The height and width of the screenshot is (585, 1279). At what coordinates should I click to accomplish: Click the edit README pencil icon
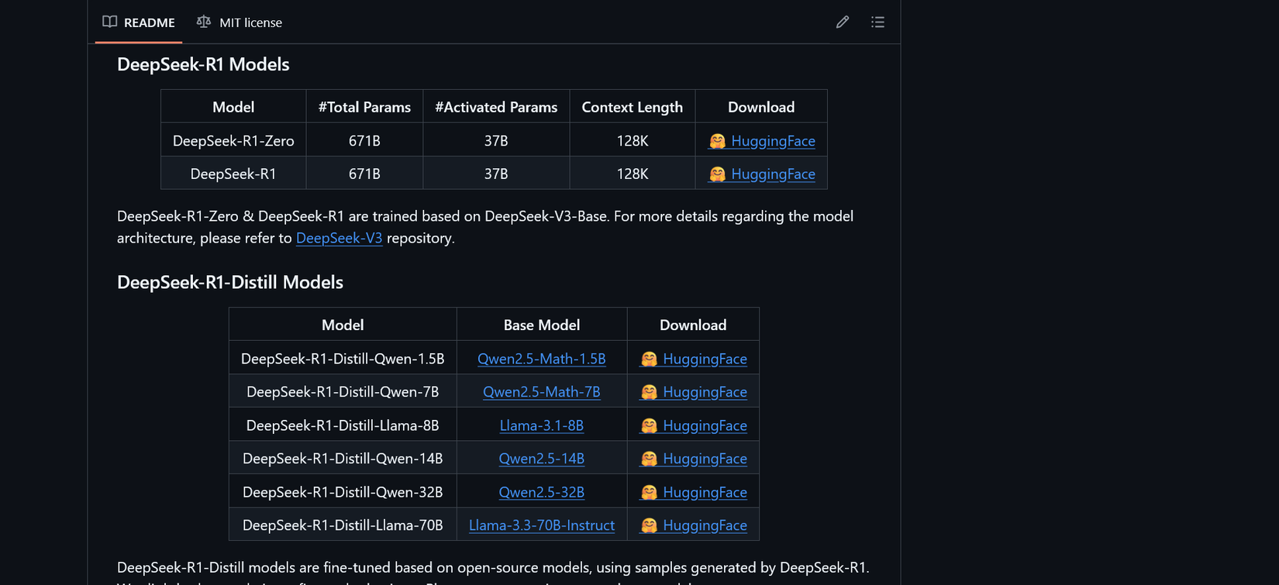pyautogui.click(x=843, y=22)
